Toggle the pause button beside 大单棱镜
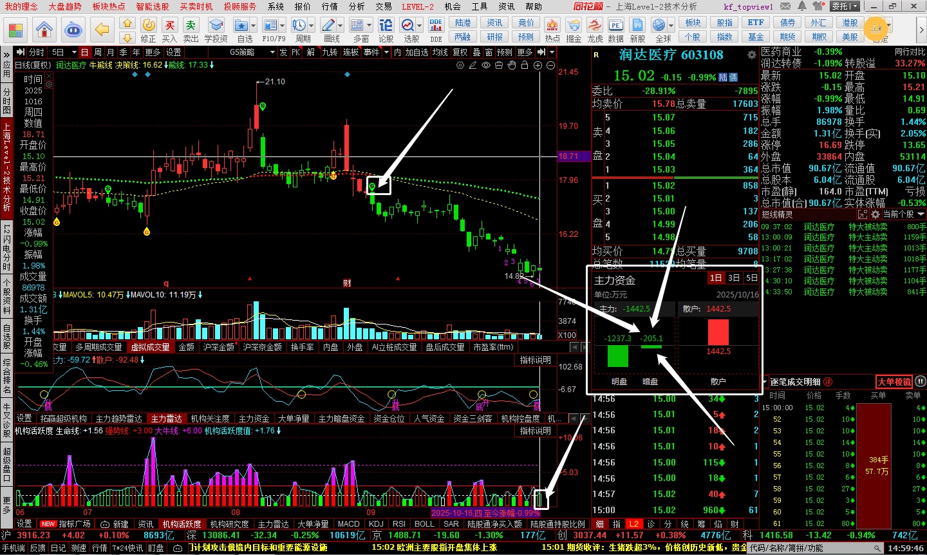This screenshot has height=555, width=927. coord(921,382)
